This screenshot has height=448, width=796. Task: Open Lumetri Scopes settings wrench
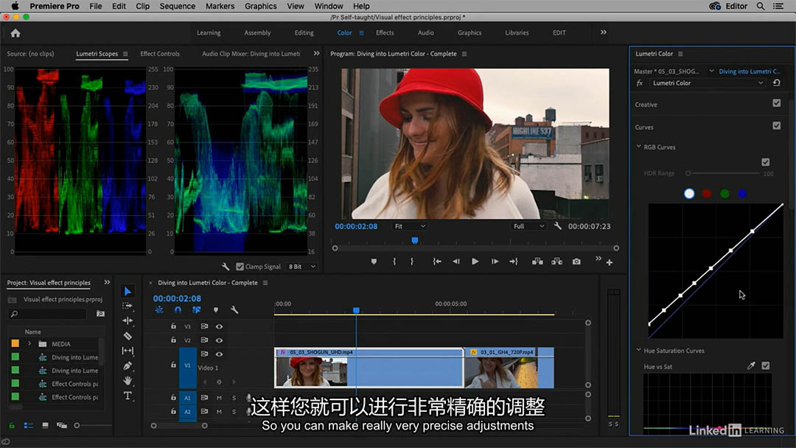click(226, 266)
